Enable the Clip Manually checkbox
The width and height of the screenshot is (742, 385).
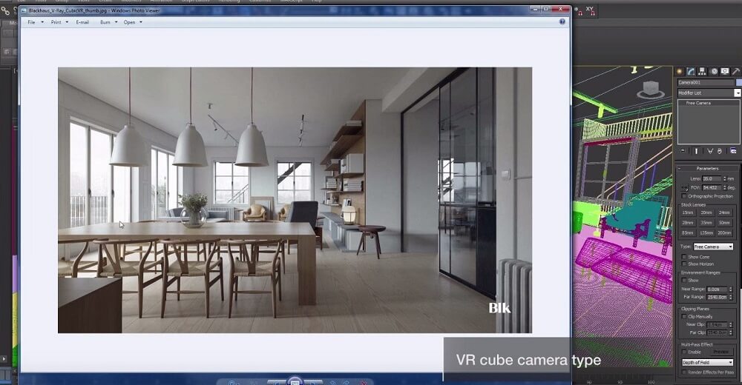click(684, 316)
